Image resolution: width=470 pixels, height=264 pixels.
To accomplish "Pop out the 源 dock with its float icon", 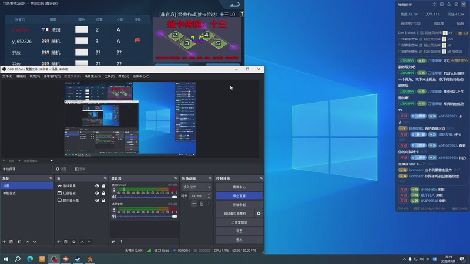I will 105,178.
